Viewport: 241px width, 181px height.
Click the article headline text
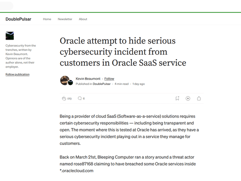(x=123, y=52)
